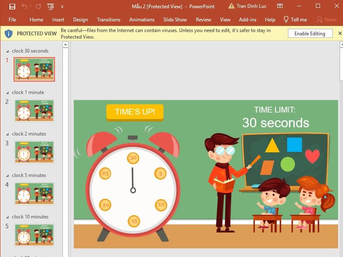This screenshot has width=343, height=257.
Task: Save the presentation via Quick Access toolbar
Action: (x=12, y=6)
